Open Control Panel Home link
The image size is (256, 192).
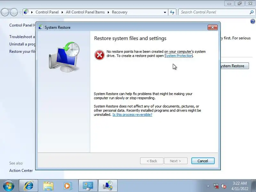click(x=22, y=25)
